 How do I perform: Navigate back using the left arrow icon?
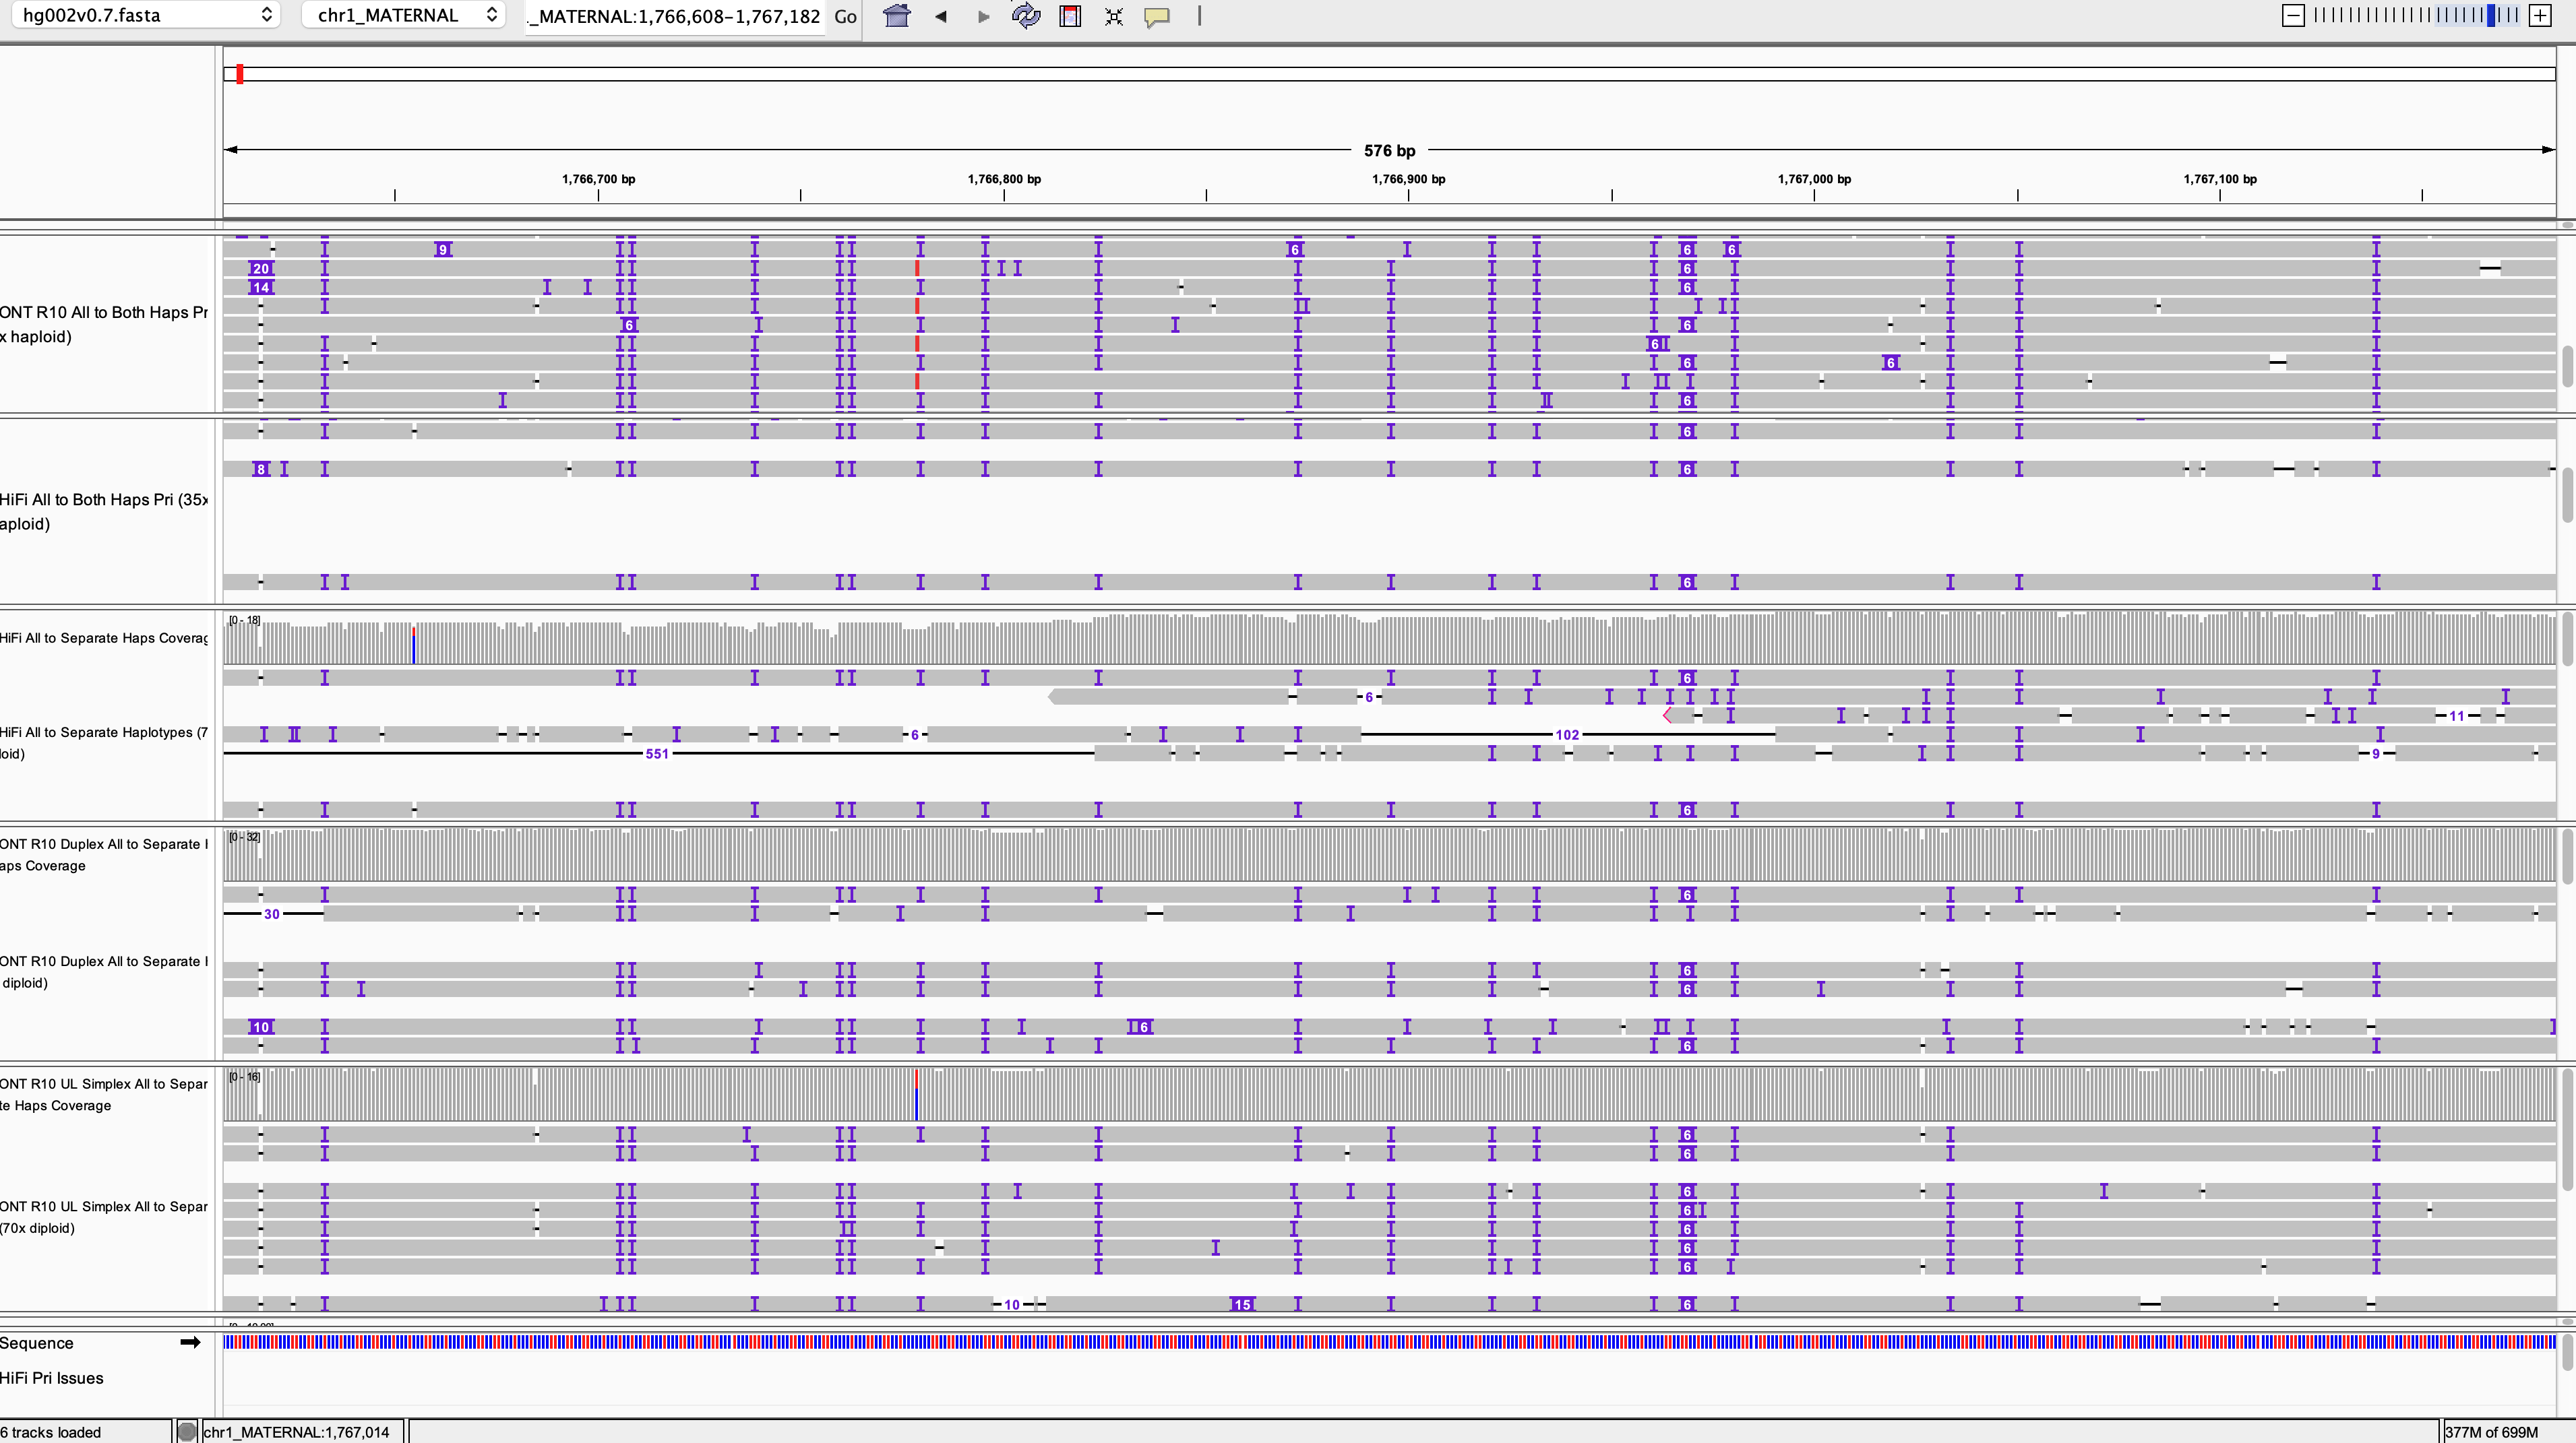pyautogui.click(x=939, y=16)
